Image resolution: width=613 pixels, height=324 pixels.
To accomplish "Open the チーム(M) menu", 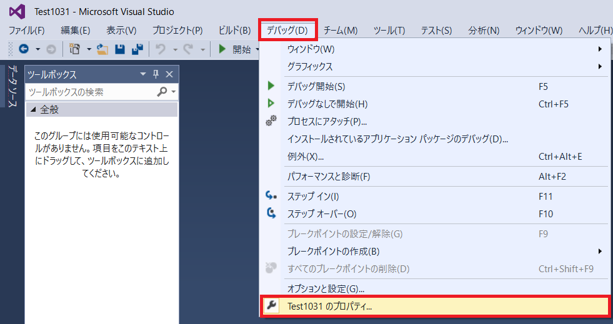I will tap(341, 30).
